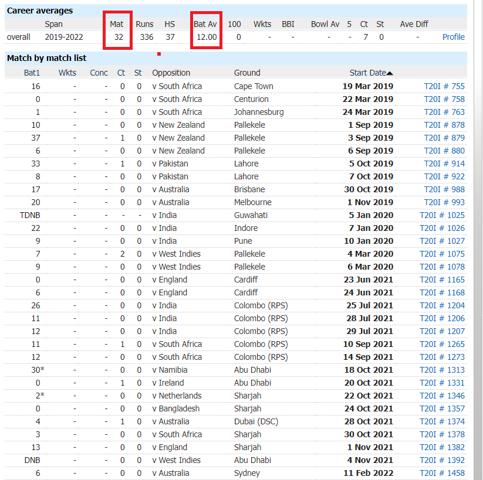Click the Match by match list heading

pyautogui.click(x=47, y=58)
